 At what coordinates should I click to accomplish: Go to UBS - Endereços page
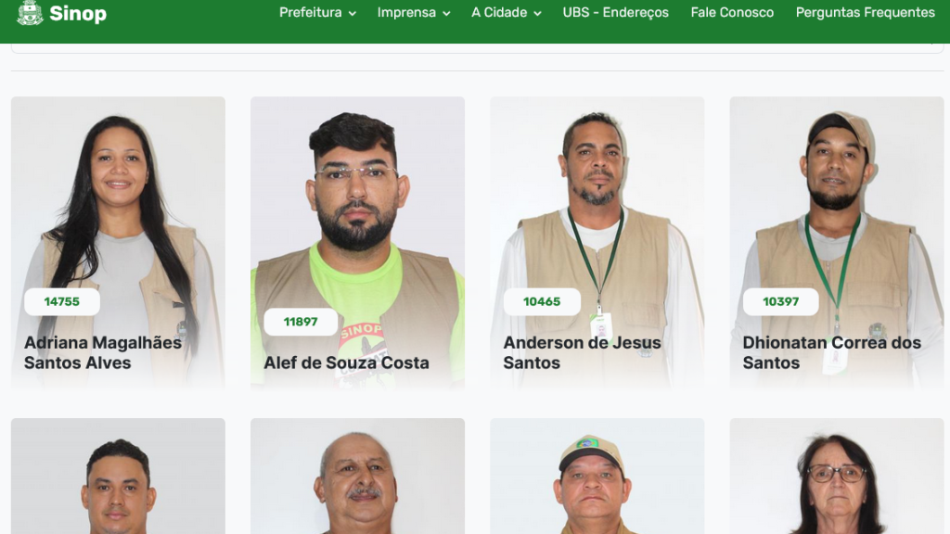click(616, 13)
